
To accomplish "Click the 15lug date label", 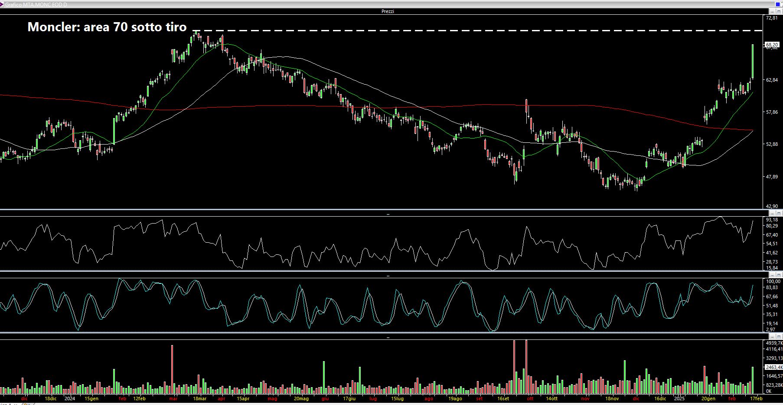I will coord(397,398).
